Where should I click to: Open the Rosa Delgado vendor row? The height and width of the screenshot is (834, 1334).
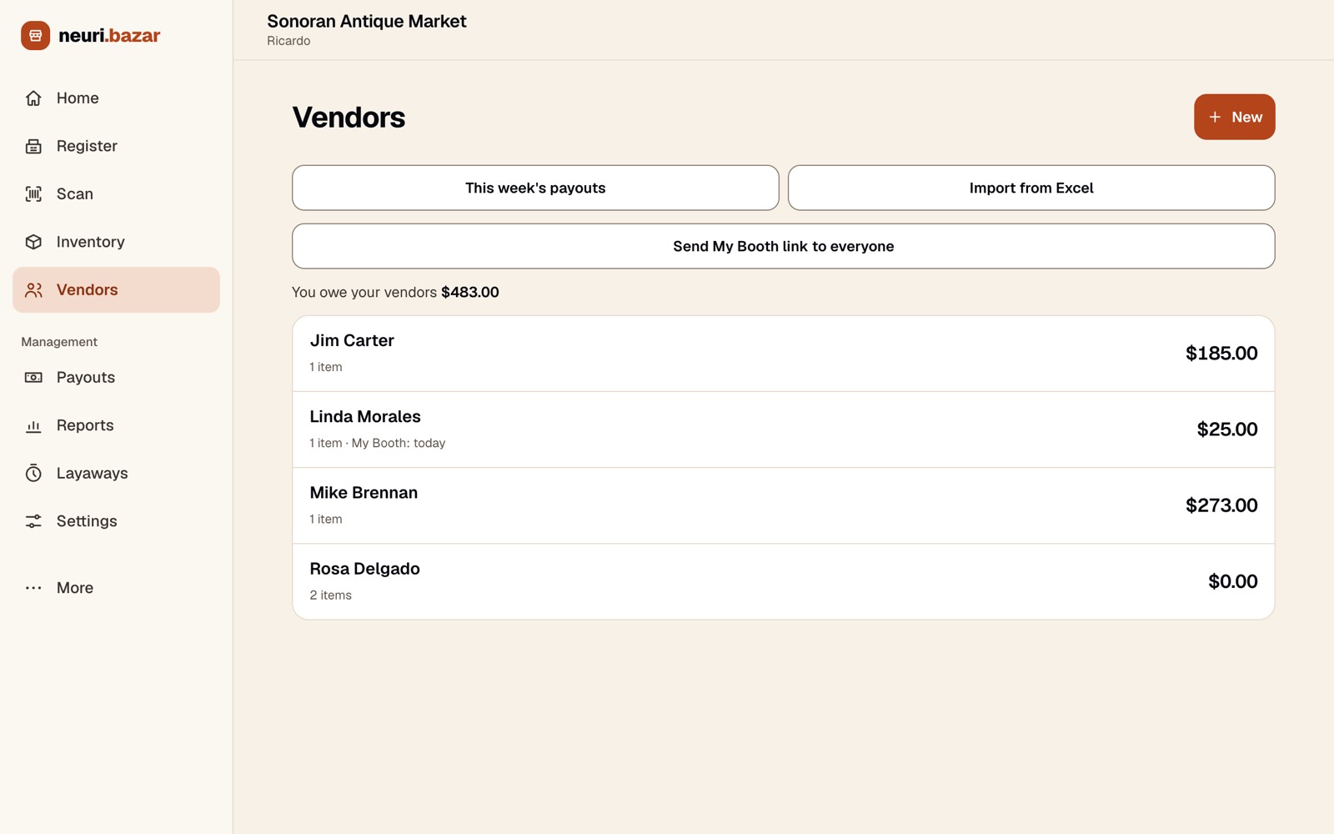coord(784,581)
